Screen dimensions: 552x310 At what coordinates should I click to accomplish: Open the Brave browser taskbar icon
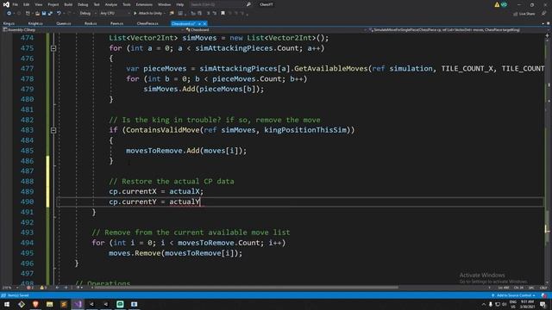point(35,304)
